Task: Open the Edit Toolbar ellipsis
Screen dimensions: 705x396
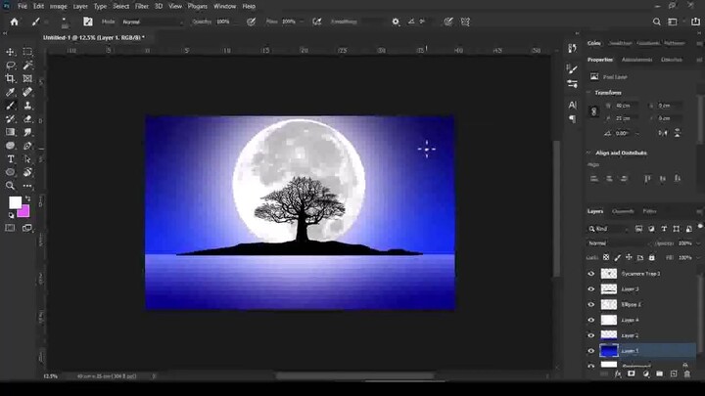Action: click(x=27, y=186)
